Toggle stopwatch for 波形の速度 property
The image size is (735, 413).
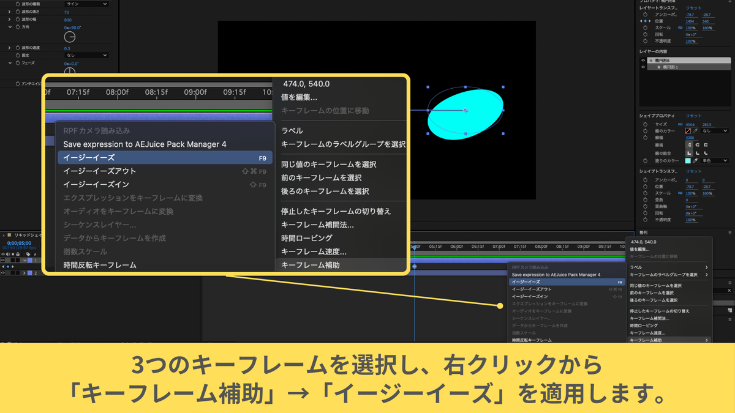[x=18, y=48]
